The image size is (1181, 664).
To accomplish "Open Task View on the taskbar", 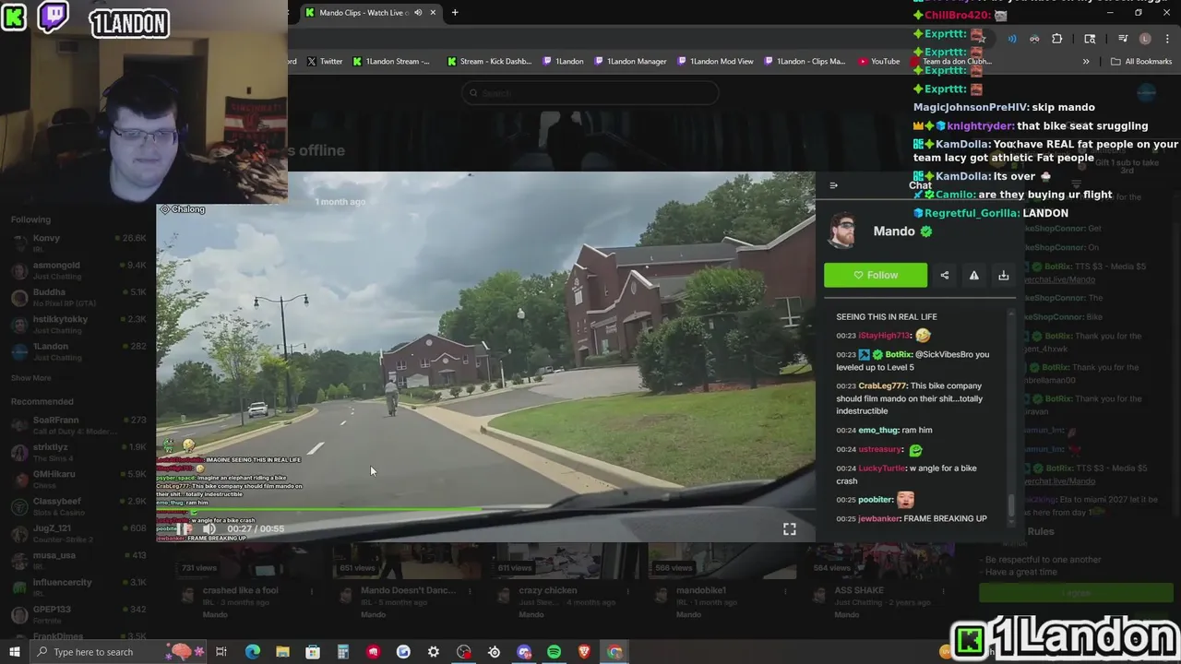I will (x=221, y=652).
